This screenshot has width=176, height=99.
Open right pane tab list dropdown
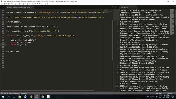click(175, 7)
